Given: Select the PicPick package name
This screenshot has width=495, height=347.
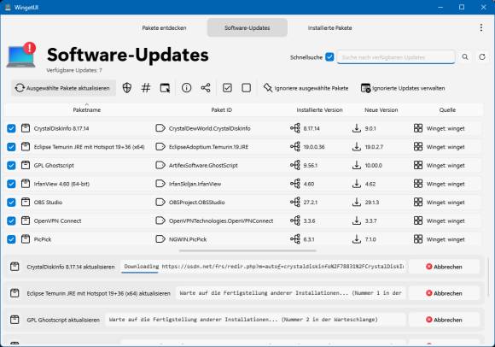Looking at the screenshot, I should pos(43,239).
